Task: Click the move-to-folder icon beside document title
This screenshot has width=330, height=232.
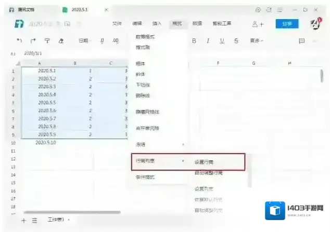Action: point(67,24)
